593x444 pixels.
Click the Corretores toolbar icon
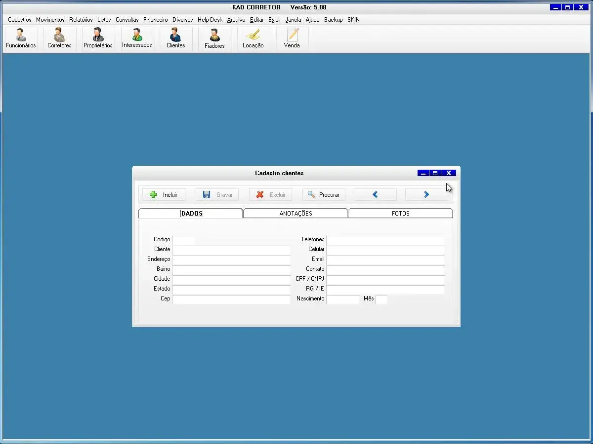tap(59, 38)
